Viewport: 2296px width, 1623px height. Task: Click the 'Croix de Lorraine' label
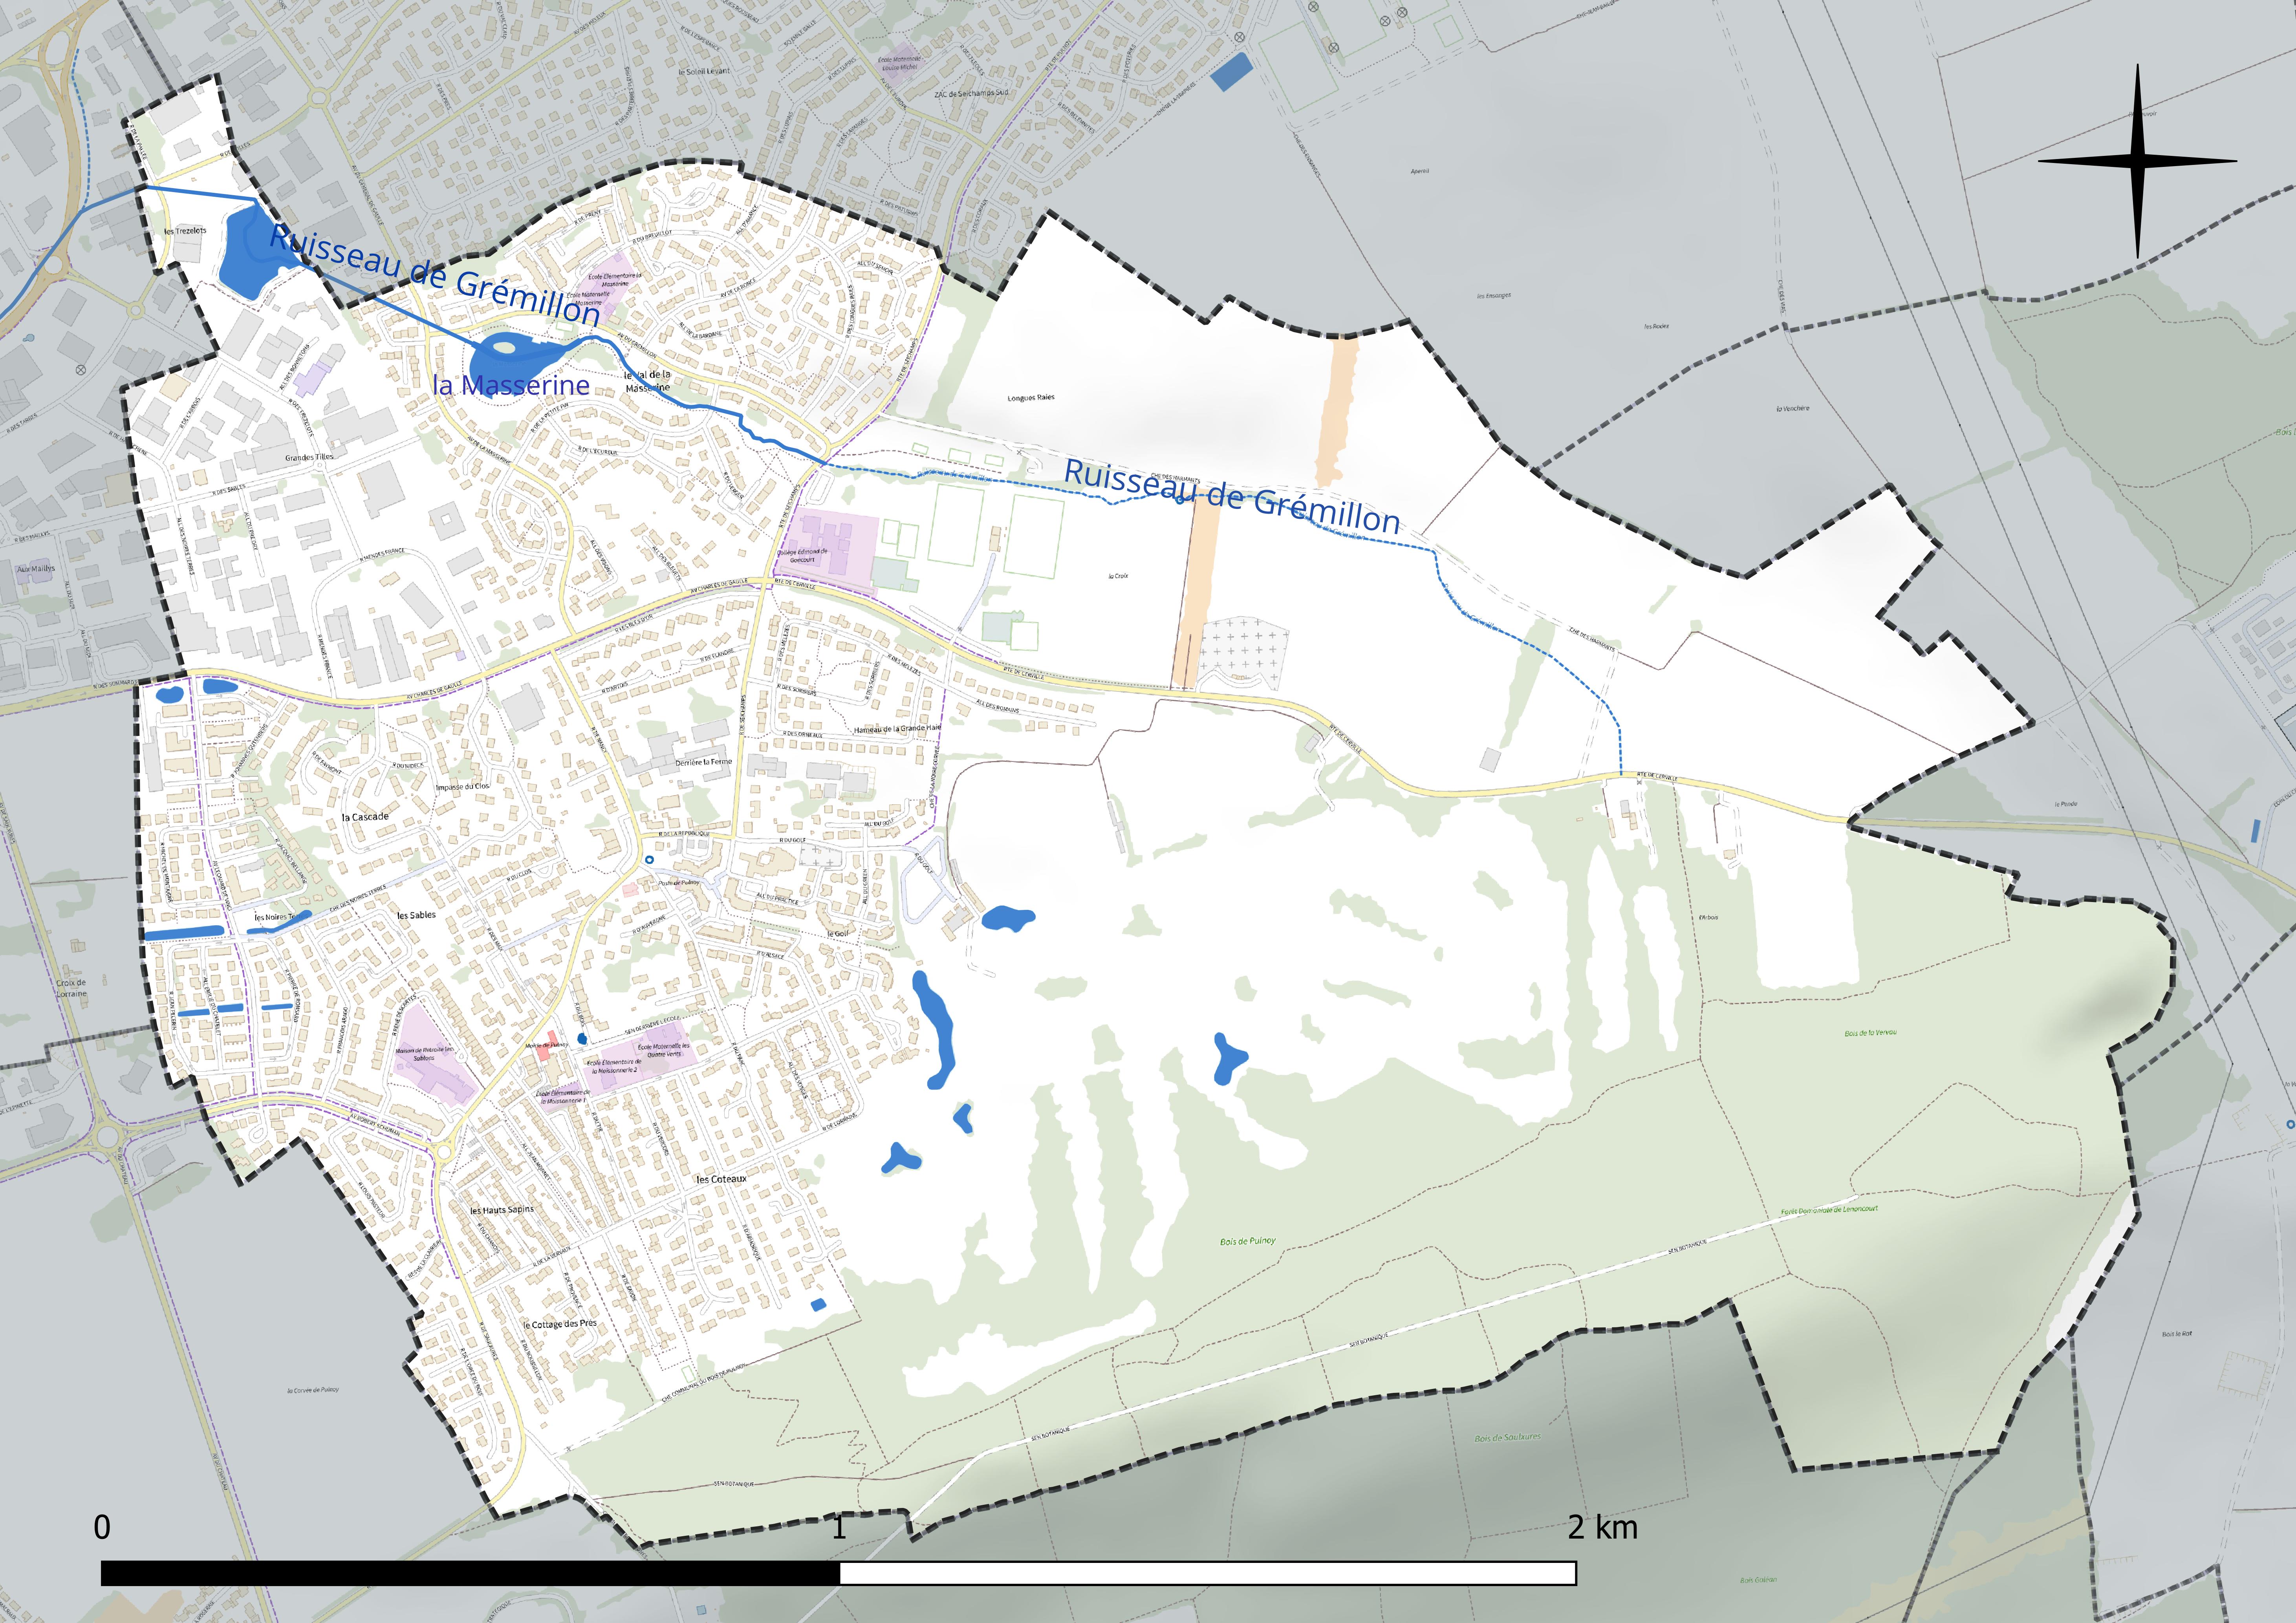click(x=71, y=988)
